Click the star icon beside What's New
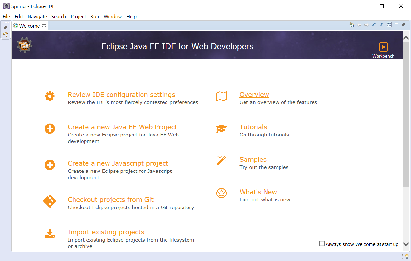 pyautogui.click(x=222, y=194)
